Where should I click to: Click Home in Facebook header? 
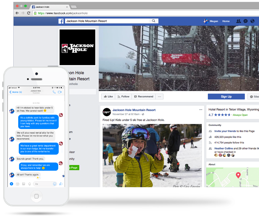tap(226, 21)
